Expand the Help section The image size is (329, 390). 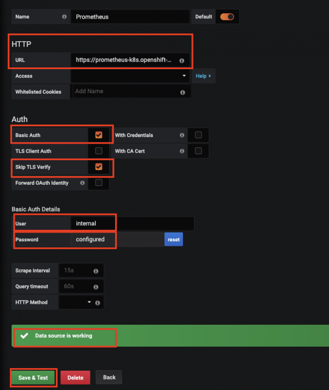click(x=203, y=76)
